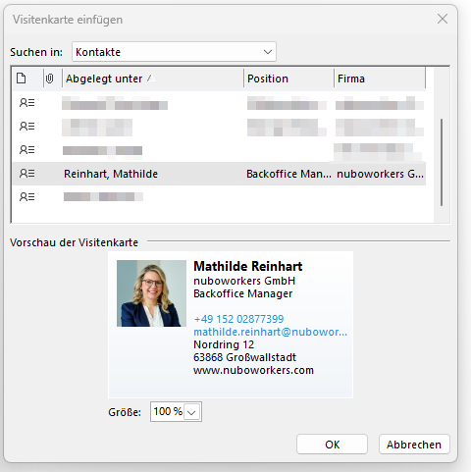Sort by Position column header

[288, 79]
